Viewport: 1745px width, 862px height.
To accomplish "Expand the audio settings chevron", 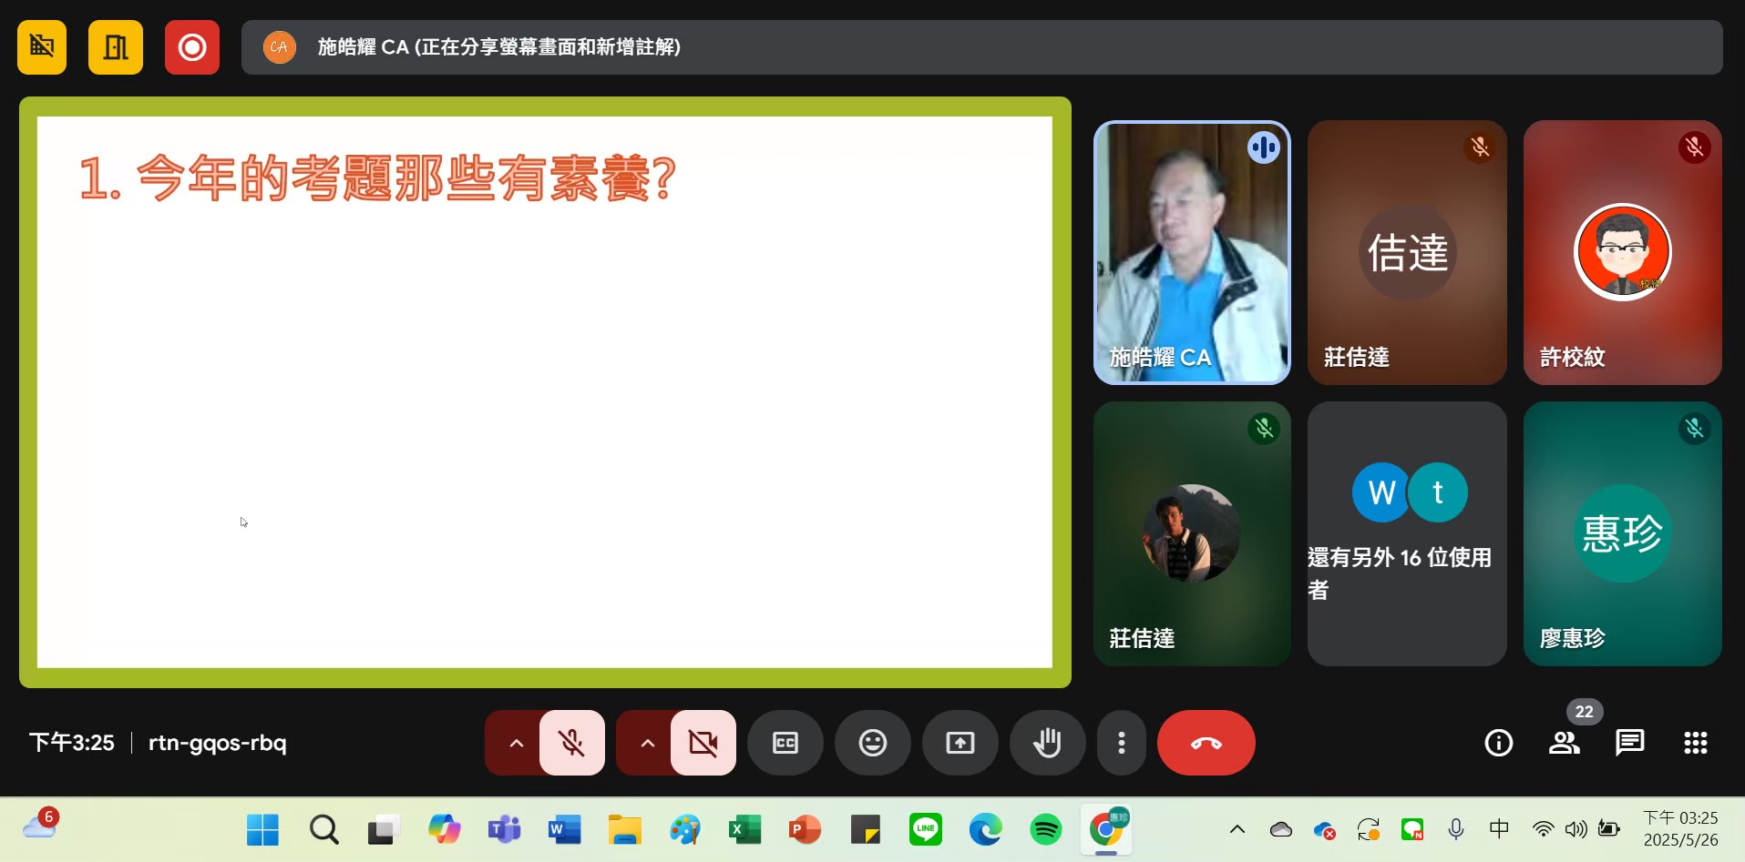I will point(516,743).
